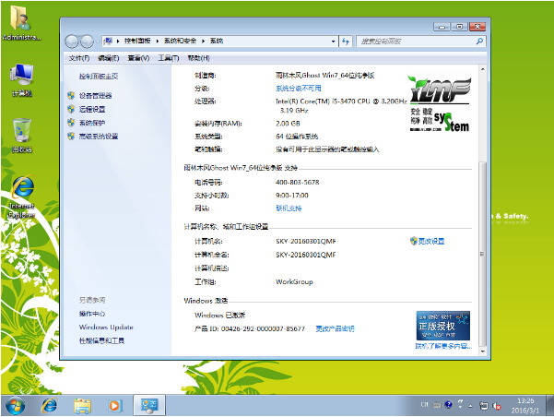
Task: Open Windows Explorer from the taskbar
Action: [82, 405]
